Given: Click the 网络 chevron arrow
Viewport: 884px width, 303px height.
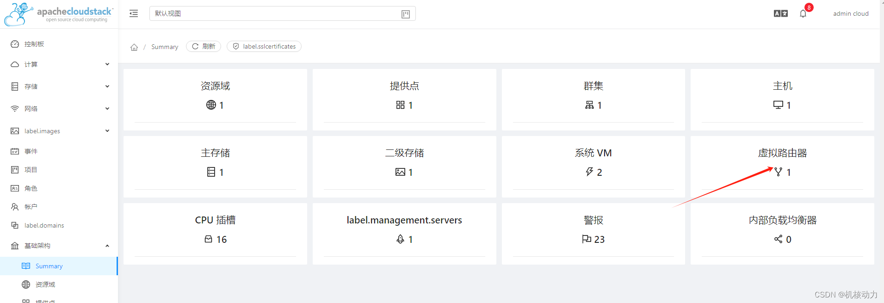Looking at the screenshot, I should tap(107, 109).
